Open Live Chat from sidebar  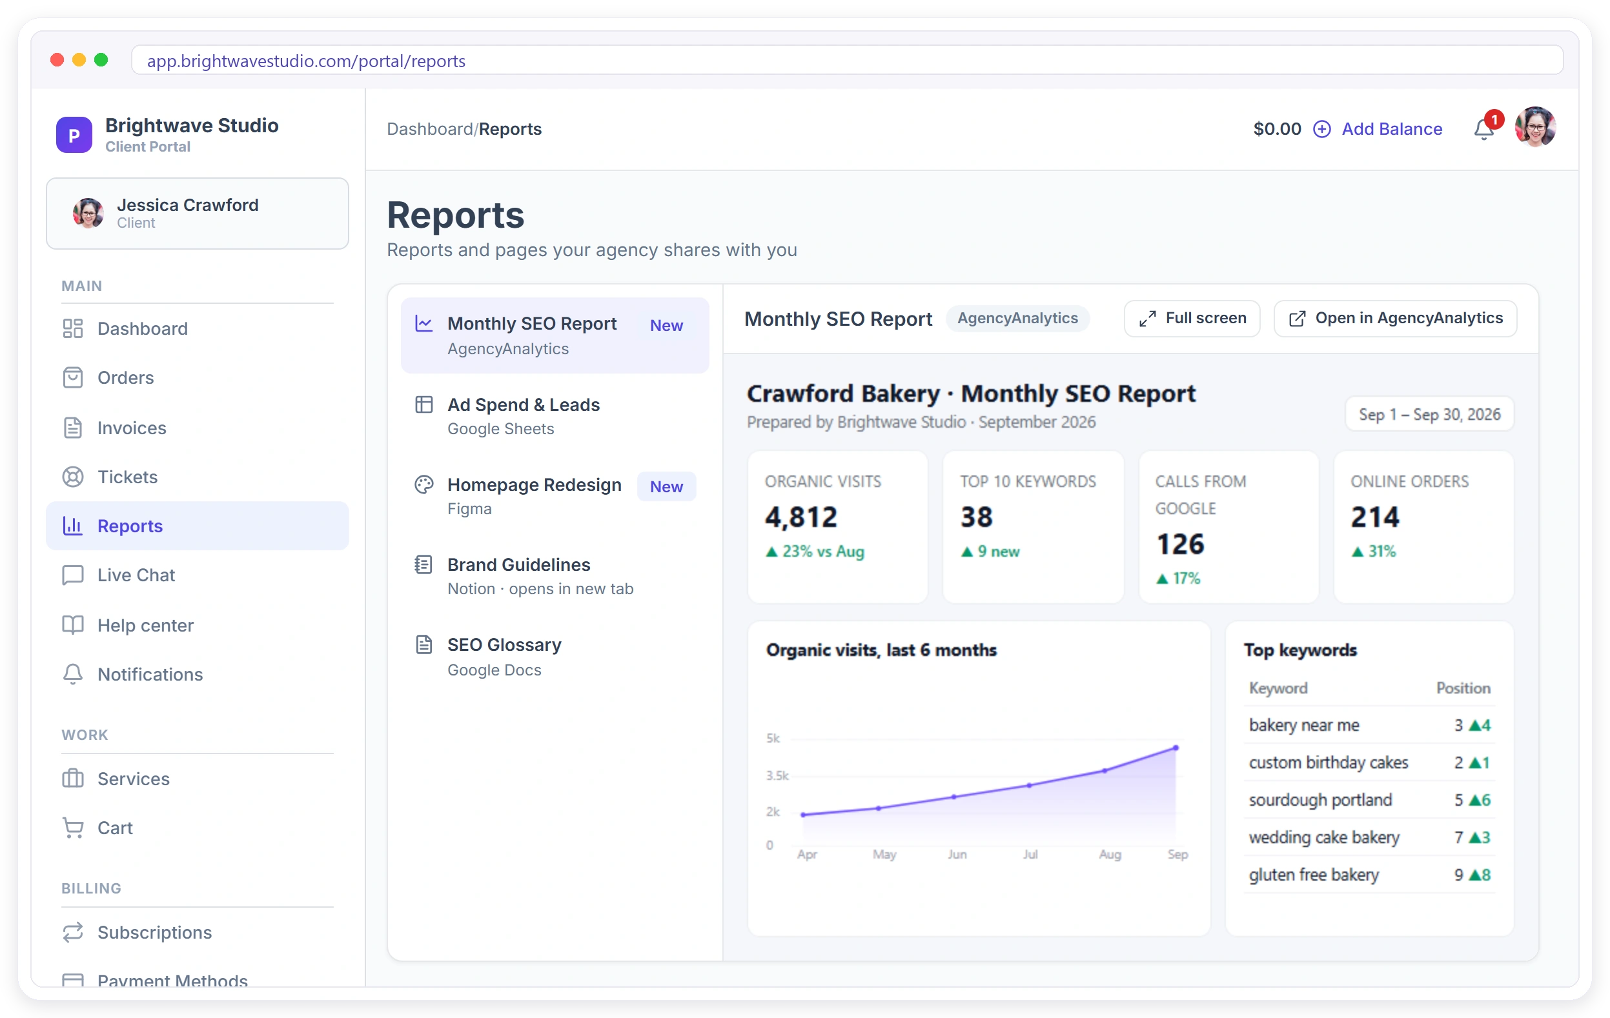pyautogui.click(x=198, y=576)
